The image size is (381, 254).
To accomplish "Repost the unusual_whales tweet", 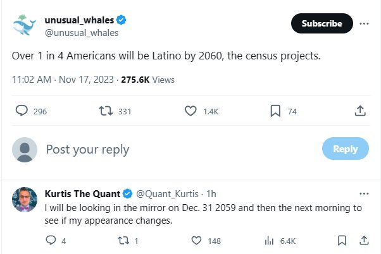I will click(106, 111).
